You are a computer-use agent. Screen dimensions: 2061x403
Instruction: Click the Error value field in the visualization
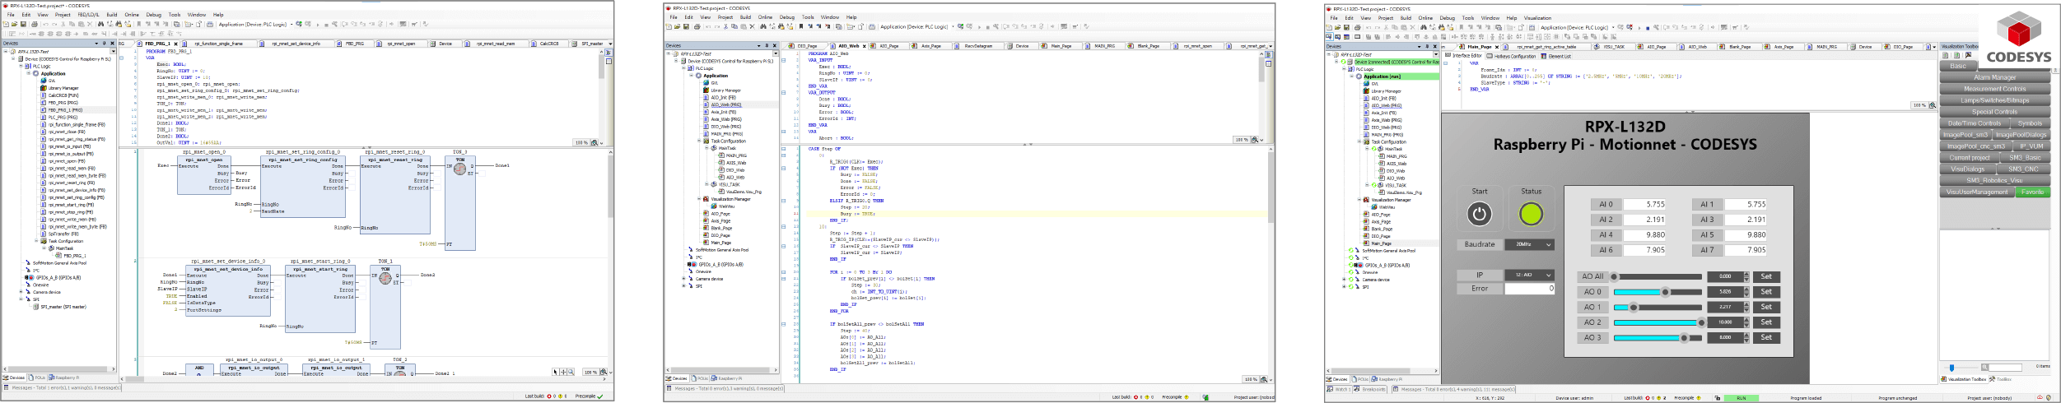pos(1529,289)
